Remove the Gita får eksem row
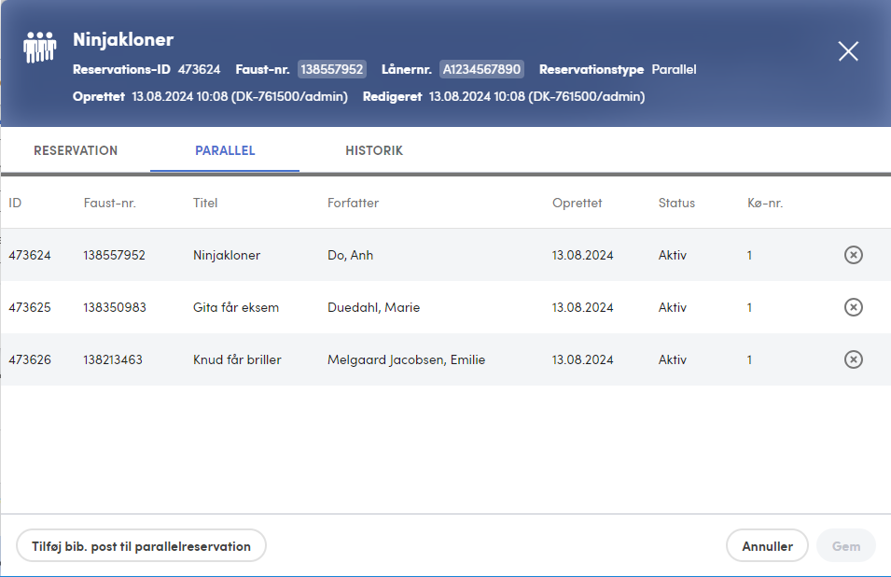This screenshot has height=577, width=891. 853,307
